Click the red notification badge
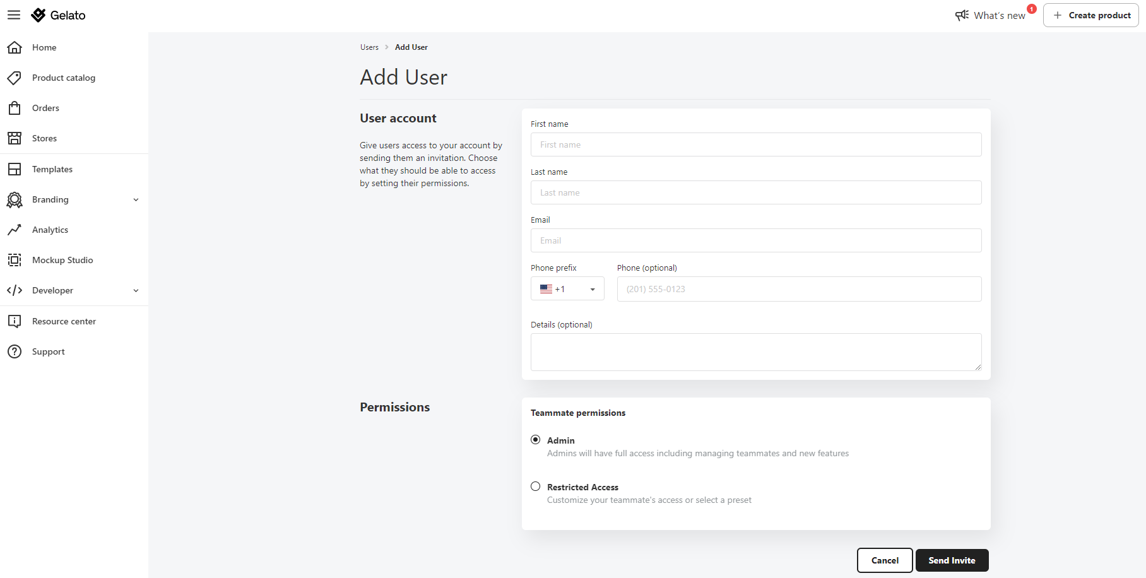 click(x=1032, y=9)
